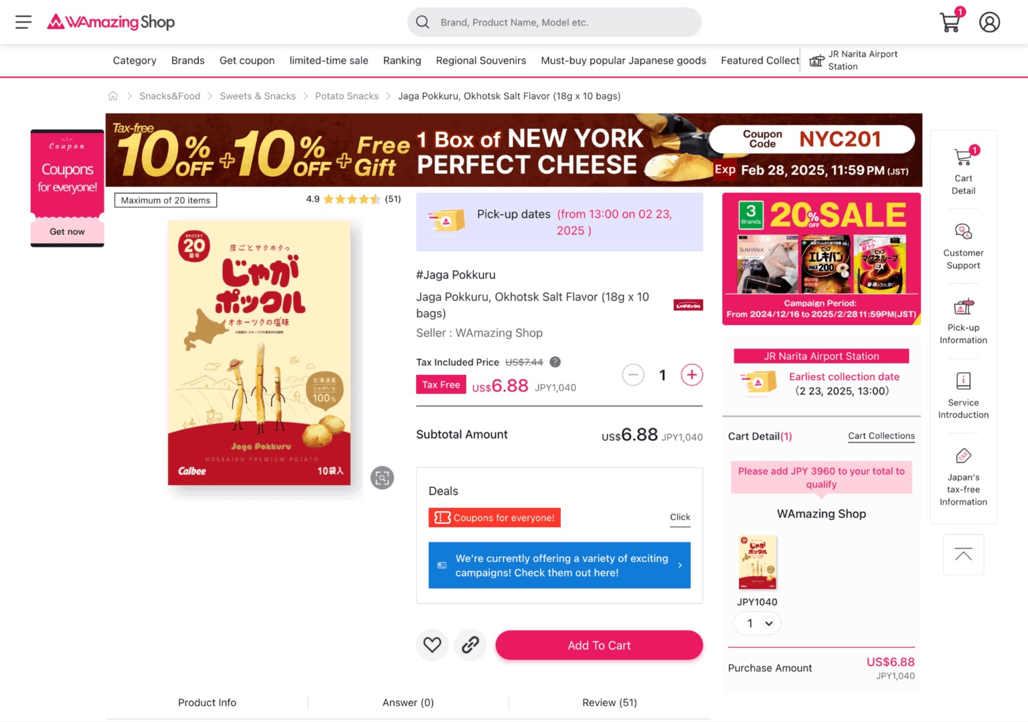This screenshot has height=722, width=1028.
Task: Open the user account profile icon
Action: (x=989, y=22)
